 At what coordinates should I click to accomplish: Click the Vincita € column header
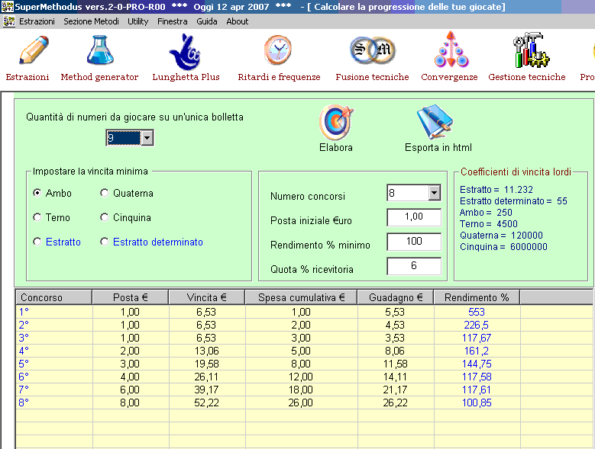tap(207, 297)
